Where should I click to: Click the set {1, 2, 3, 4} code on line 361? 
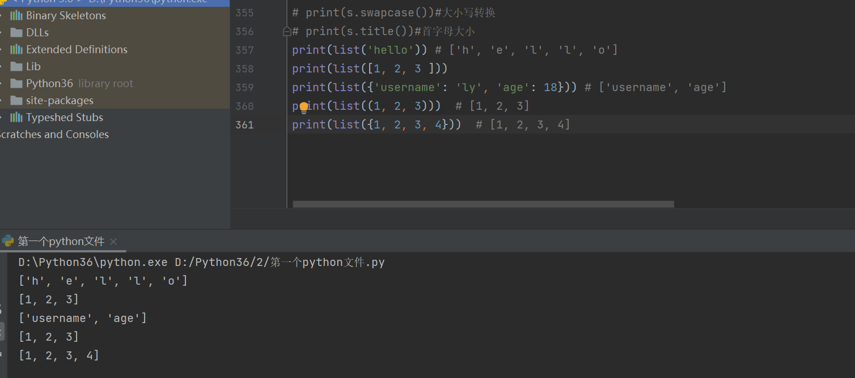[x=408, y=124]
